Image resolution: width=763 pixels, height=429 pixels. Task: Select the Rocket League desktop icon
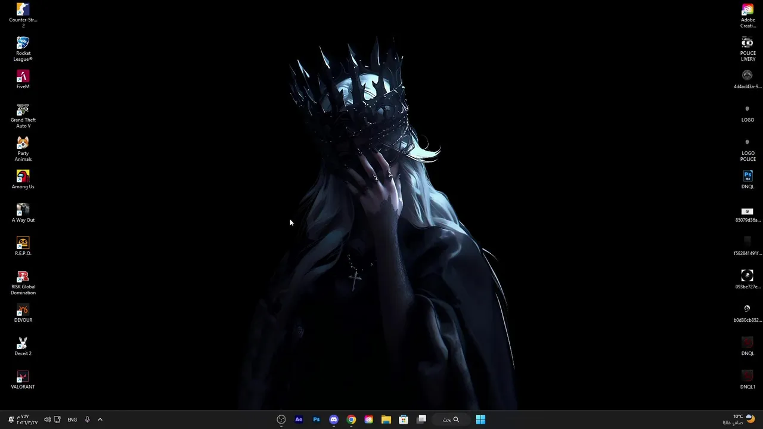pos(23,49)
